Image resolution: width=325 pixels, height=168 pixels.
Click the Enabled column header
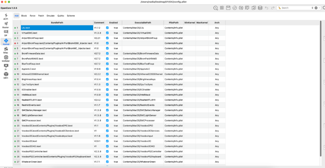pos(114,23)
